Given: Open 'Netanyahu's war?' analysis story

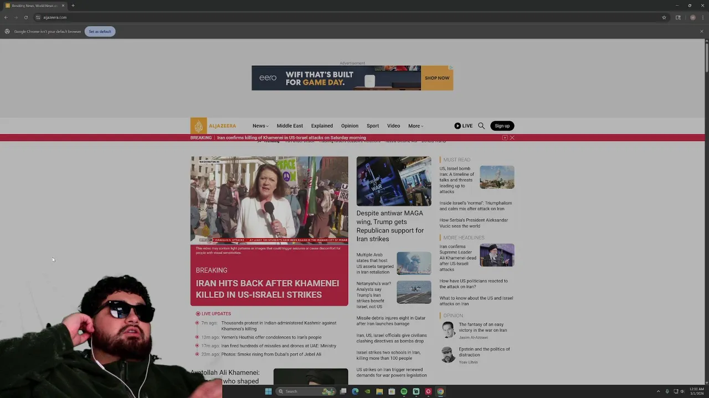Looking at the screenshot, I should [x=374, y=295].
